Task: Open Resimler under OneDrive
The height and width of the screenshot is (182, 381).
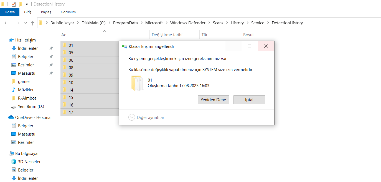Action: click(x=26, y=142)
